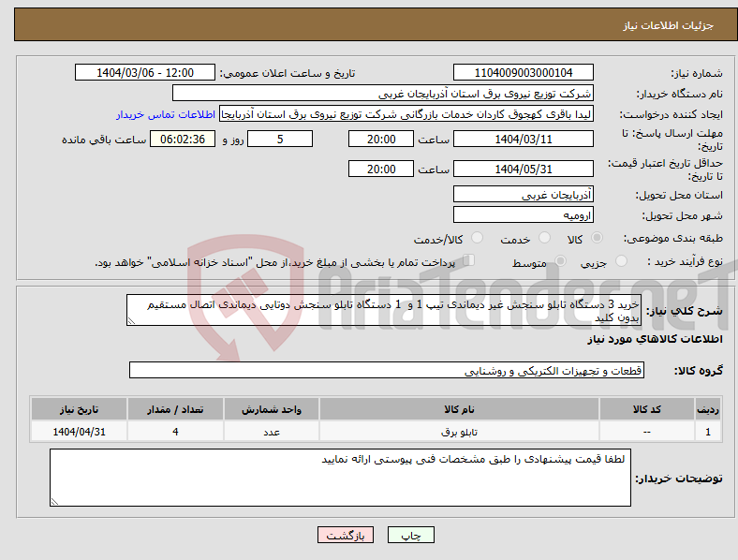The height and width of the screenshot is (560, 738).
Task: Click the ردیف column header
Action: click(x=707, y=409)
